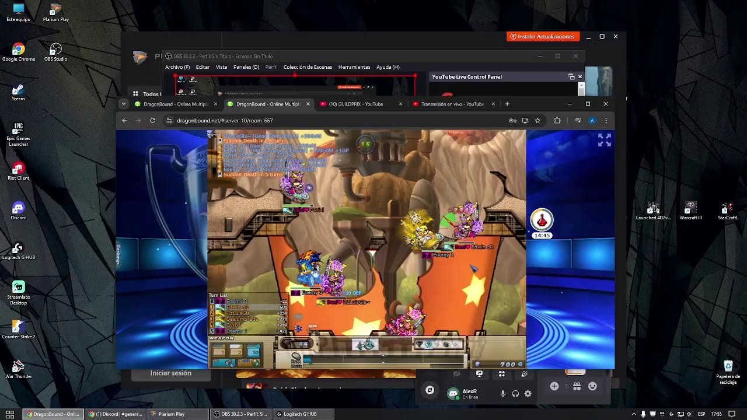Expand system tray hidden icons

coord(634,414)
